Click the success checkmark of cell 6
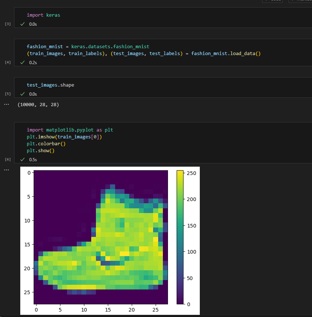312x317 pixels. [x=22, y=159]
